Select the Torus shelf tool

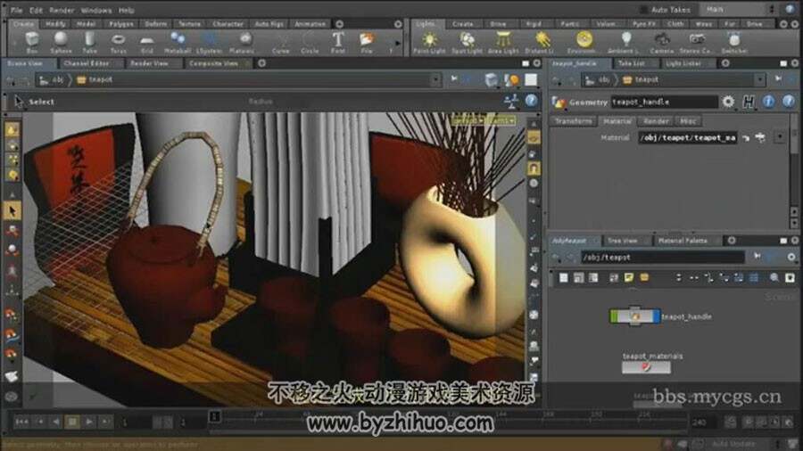(x=119, y=43)
